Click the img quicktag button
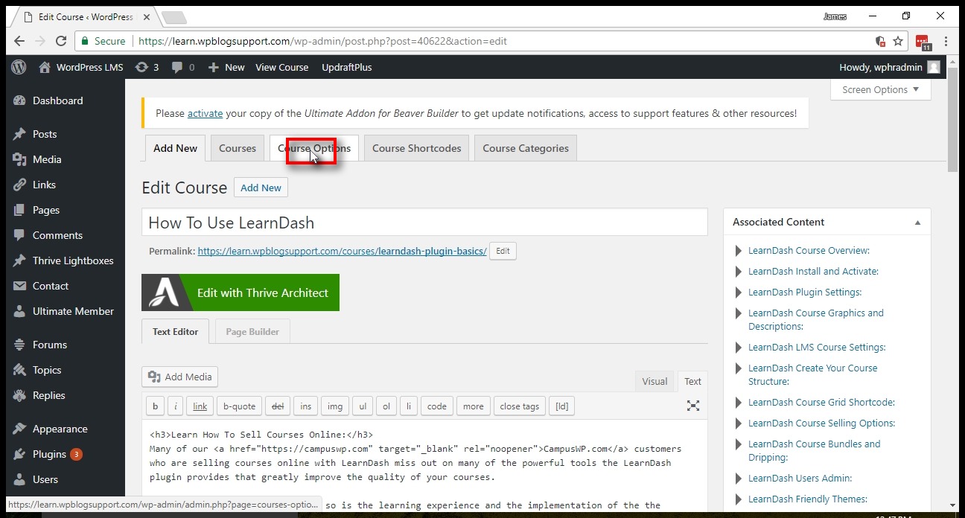The image size is (965, 518). [335, 406]
